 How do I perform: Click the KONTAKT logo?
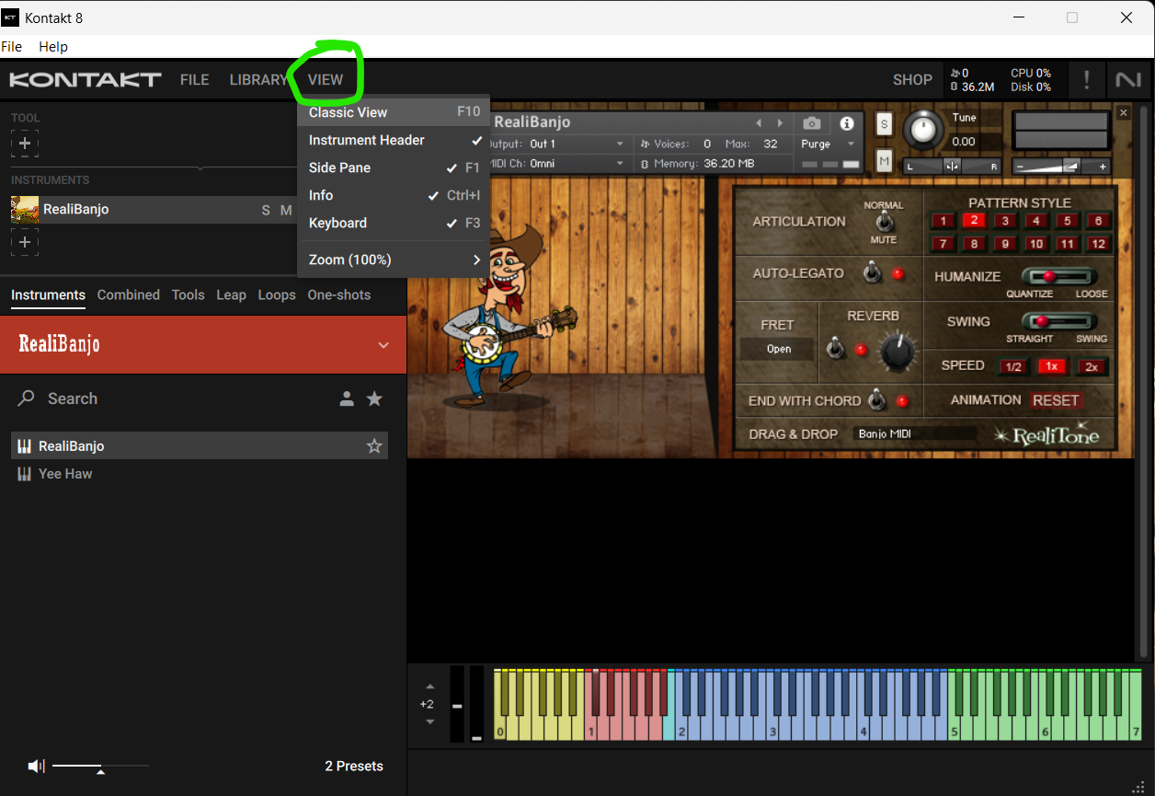pyautogui.click(x=86, y=80)
